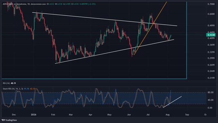Screen dimensions: 218x123
Task: Click the current price tag 0.4330
Action: (x=211, y=35)
